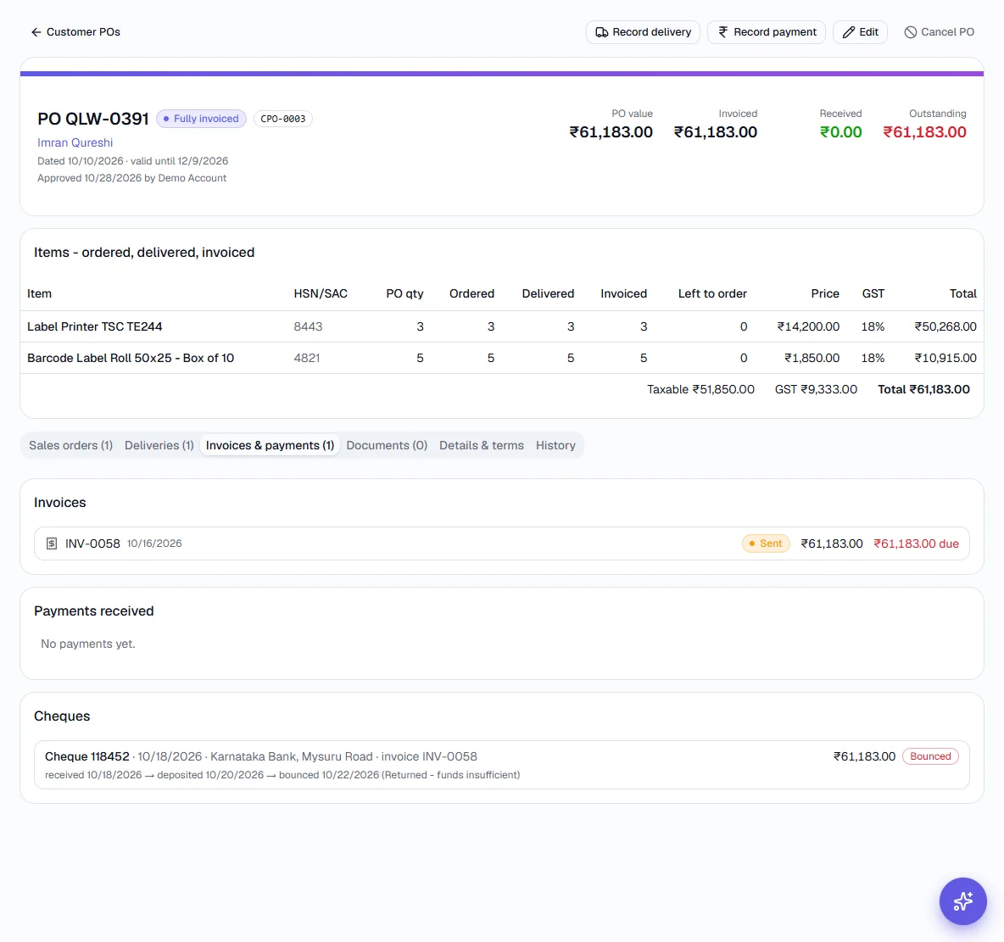The image size is (1004, 942).
Task: Click the ₹14,200.00 price cell
Action: click(808, 326)
